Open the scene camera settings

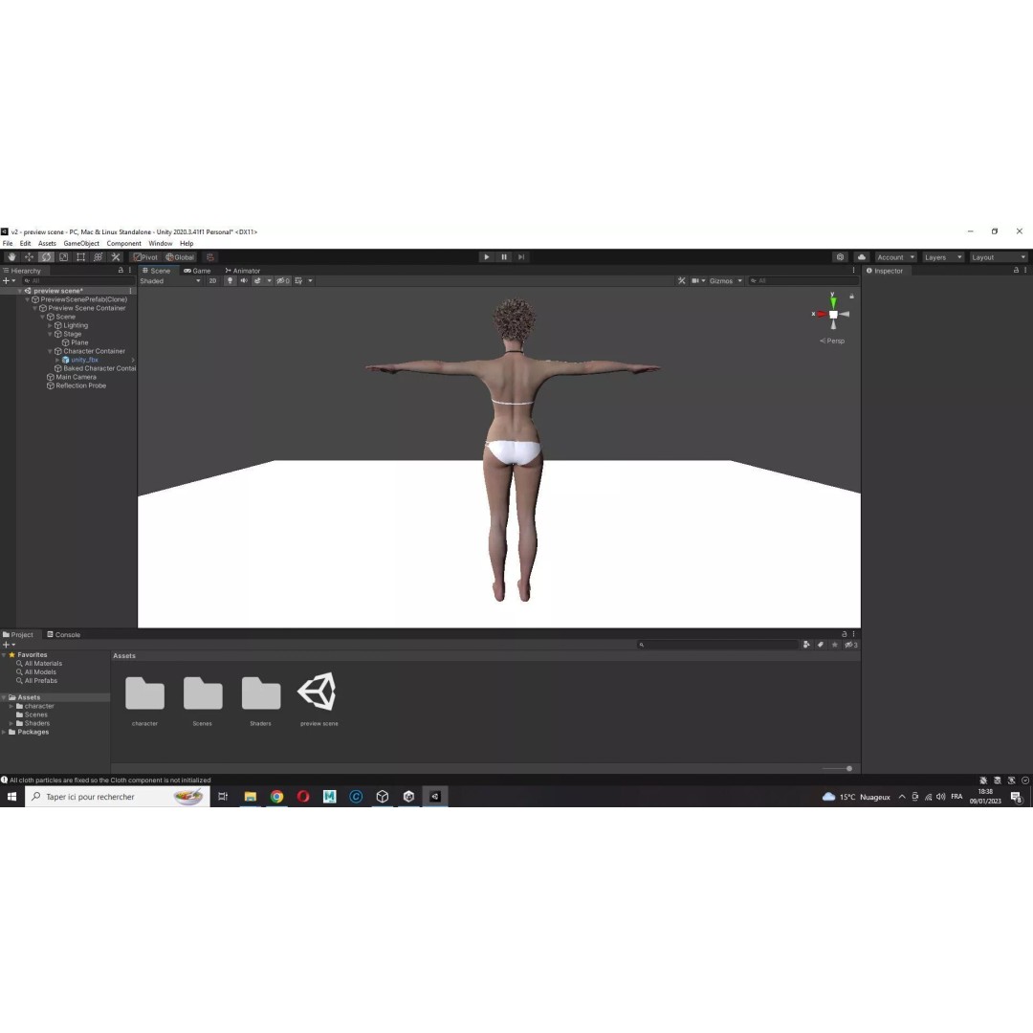point(698,280)
